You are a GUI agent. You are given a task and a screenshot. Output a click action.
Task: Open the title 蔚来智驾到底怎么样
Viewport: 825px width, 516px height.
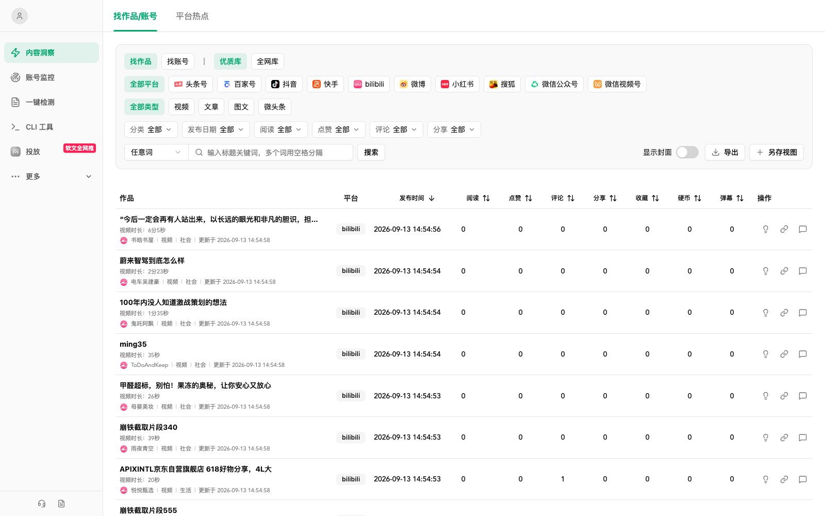[152, 261]
